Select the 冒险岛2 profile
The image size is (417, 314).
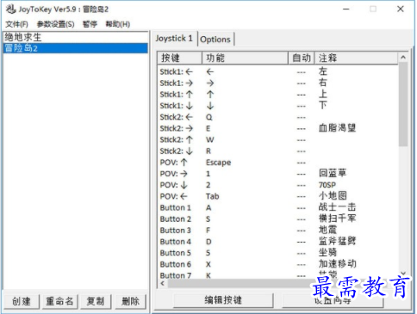coord(75,48)
